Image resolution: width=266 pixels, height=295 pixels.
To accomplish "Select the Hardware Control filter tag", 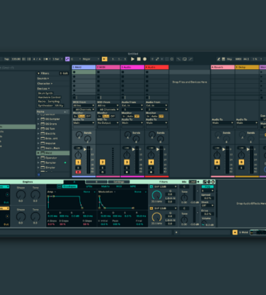I will (49, 97).
